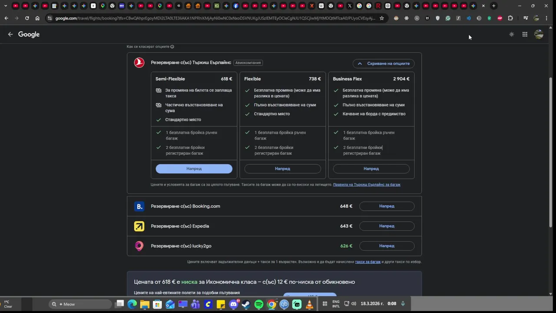Viewport: 556px width, 313px height.
Task: Open Spotify from the taskbar
Action: click(258, 304)
